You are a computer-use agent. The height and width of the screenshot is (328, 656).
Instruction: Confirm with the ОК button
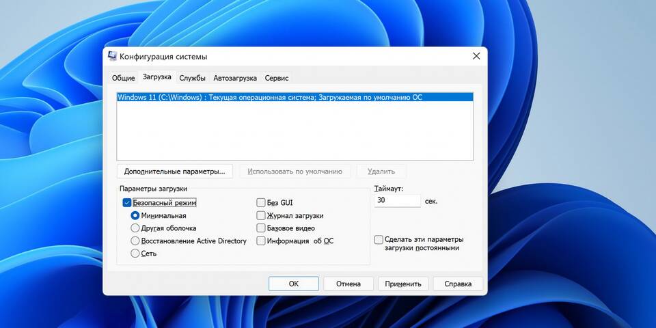click(x=294, y=284)
